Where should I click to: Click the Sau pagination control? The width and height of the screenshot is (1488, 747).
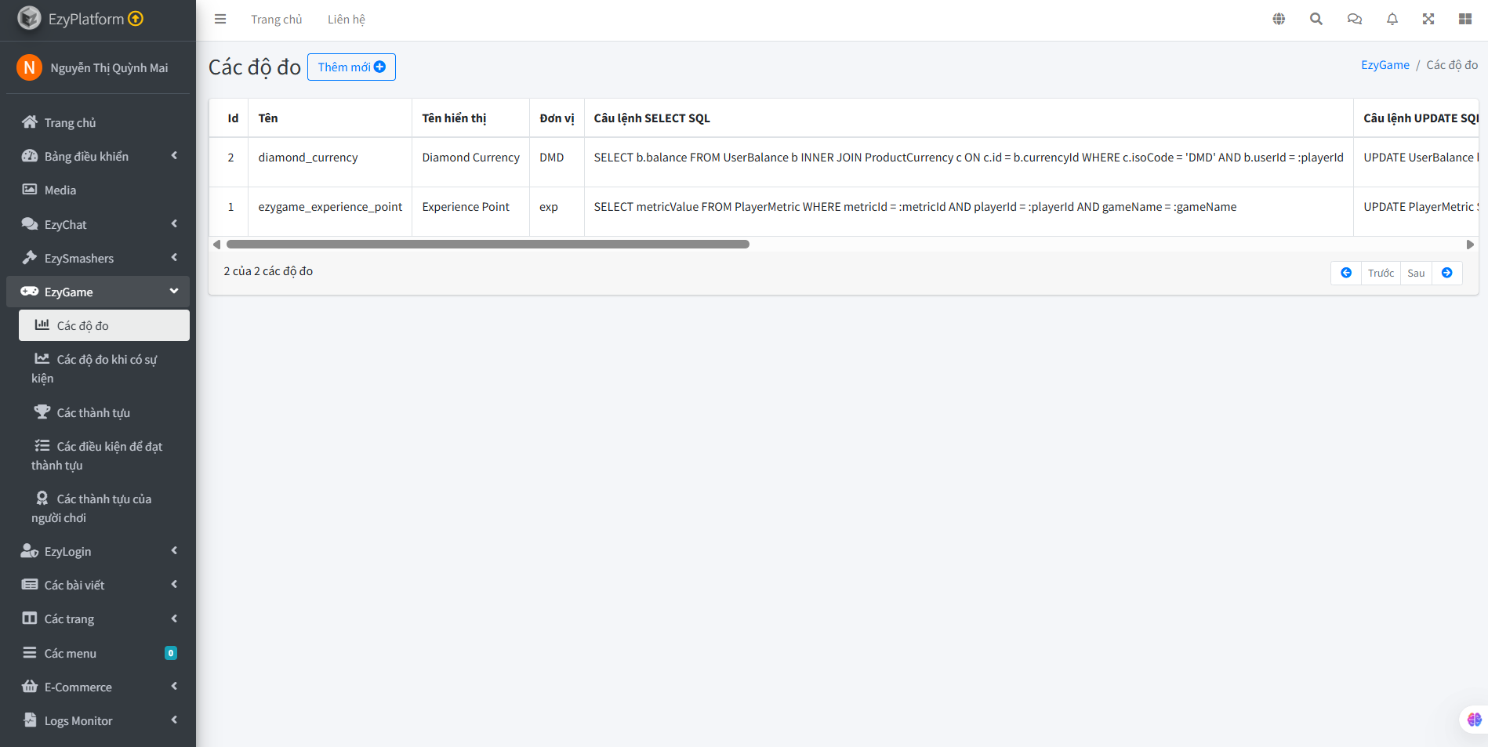click(x=1415, y=272)
